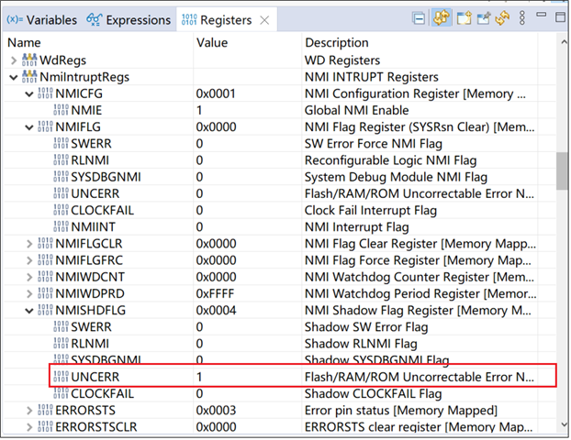
Task: Click the NMIFLGCLR register icon
Action: pyautogui.click(x=45, y=244)
